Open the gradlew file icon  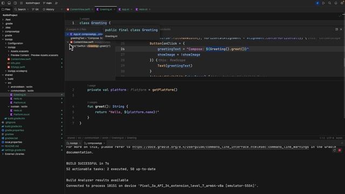pyautogui.click(x=3, y=134)
